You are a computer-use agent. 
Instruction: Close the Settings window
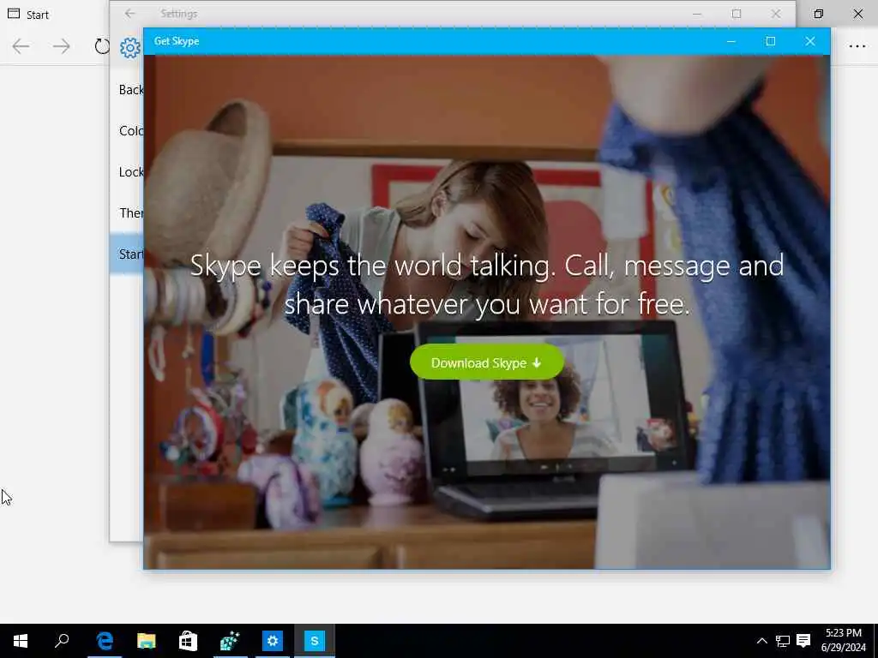[x=775, y=14]
